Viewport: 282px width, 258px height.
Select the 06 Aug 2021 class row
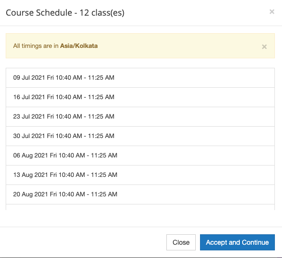pyautogui.click(x=140, y=156)
